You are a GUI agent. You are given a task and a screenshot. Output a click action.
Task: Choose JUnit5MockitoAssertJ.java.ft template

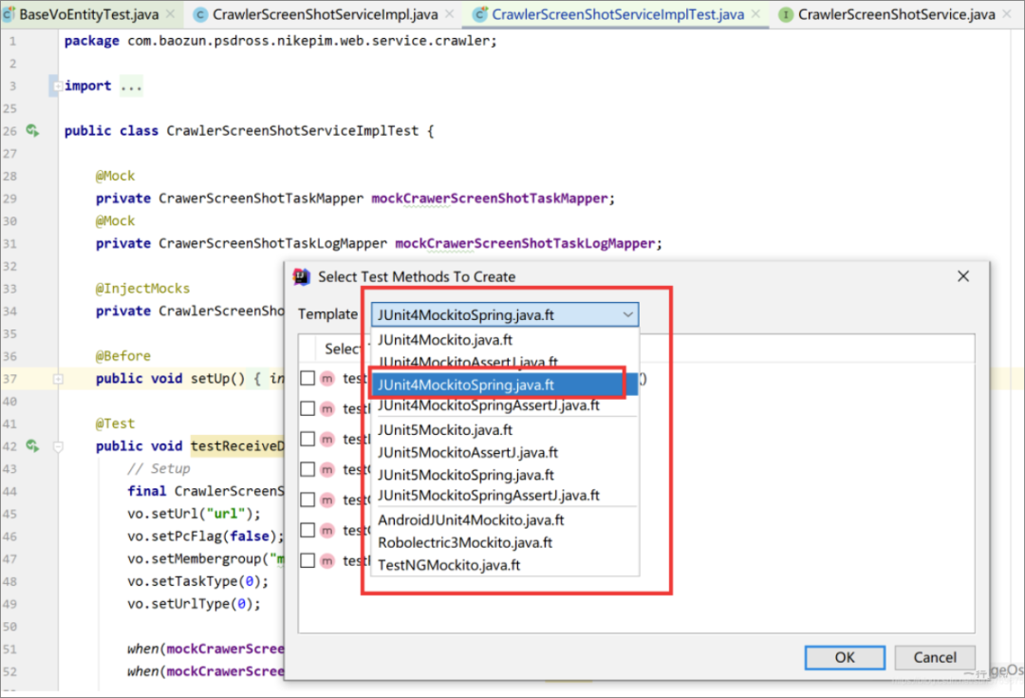[505, 452]
